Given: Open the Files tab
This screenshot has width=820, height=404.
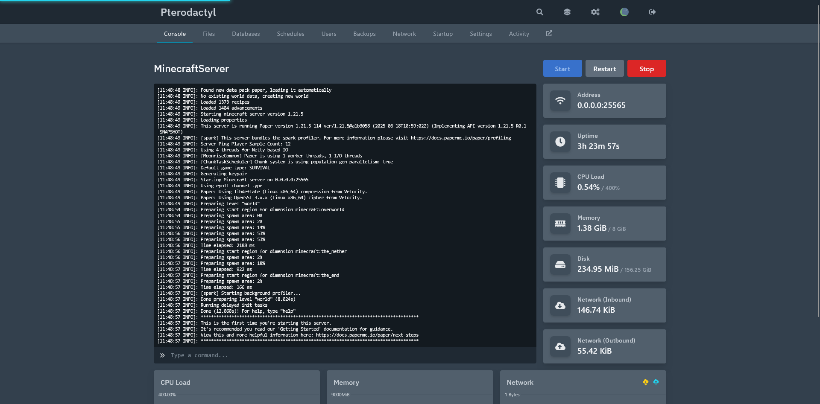Looking at the screenshot, I should point(209,34).
